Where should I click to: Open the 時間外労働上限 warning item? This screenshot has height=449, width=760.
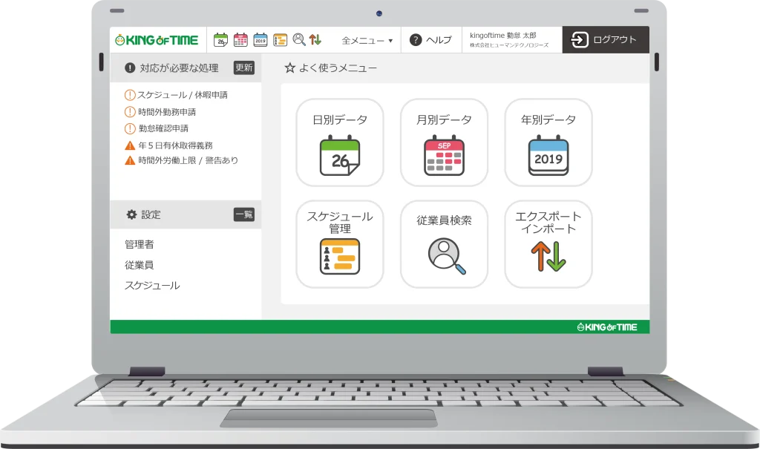[187, 160]
